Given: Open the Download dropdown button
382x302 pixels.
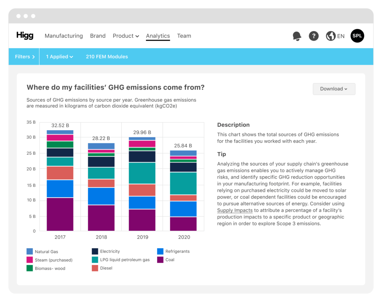Looking at the screenshot, I should pyautogui.click(x=334, y=89).
